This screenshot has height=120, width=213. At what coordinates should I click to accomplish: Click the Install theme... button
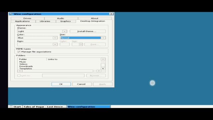point(88,31)
